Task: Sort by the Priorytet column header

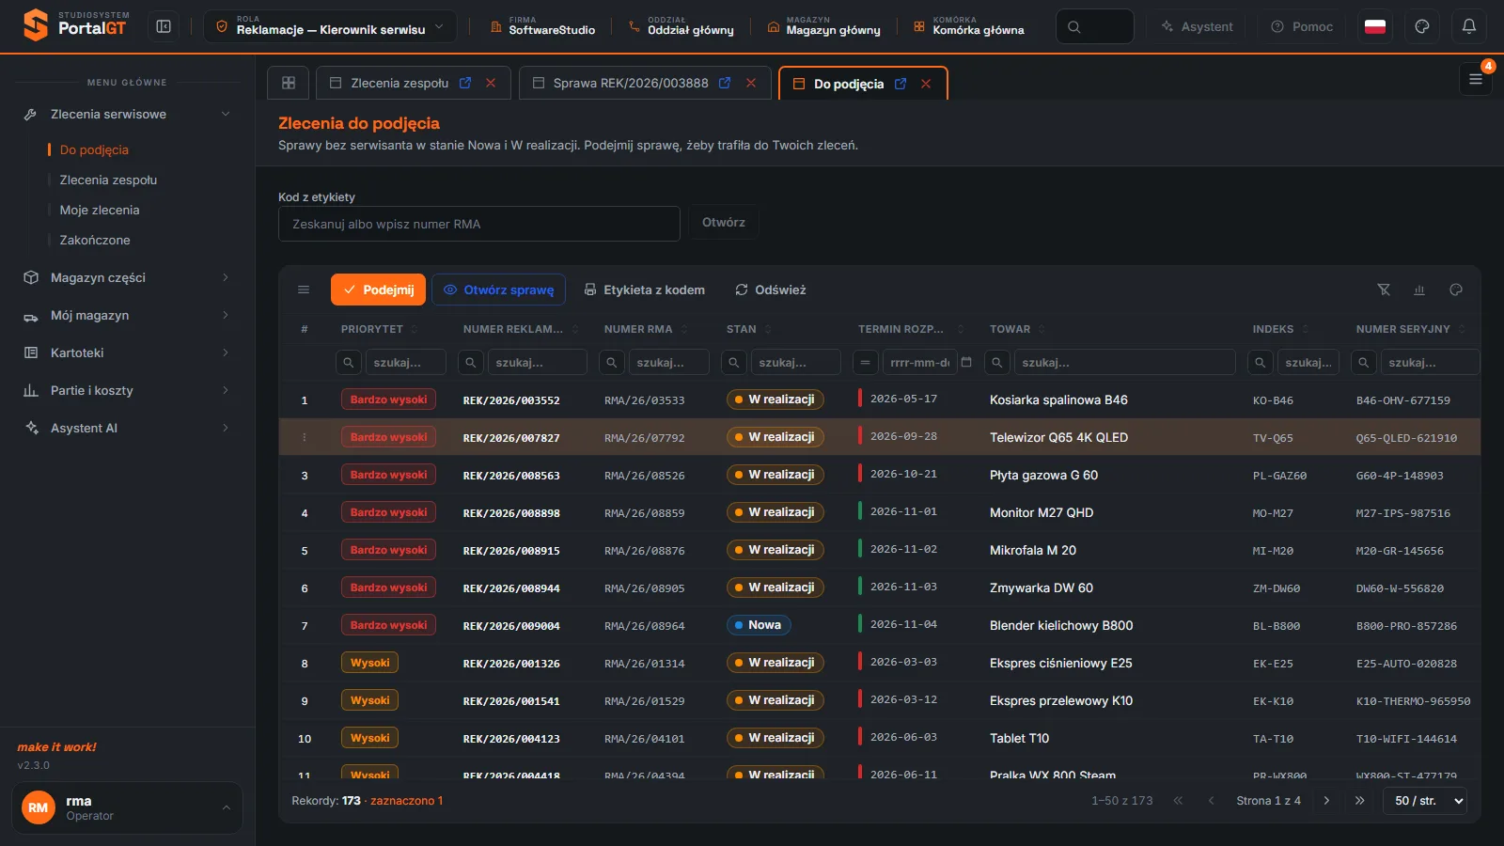Action: [x=372, y=329]
